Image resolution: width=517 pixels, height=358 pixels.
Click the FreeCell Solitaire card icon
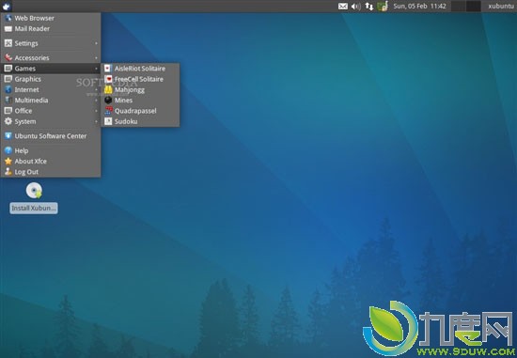pos(108,79)
